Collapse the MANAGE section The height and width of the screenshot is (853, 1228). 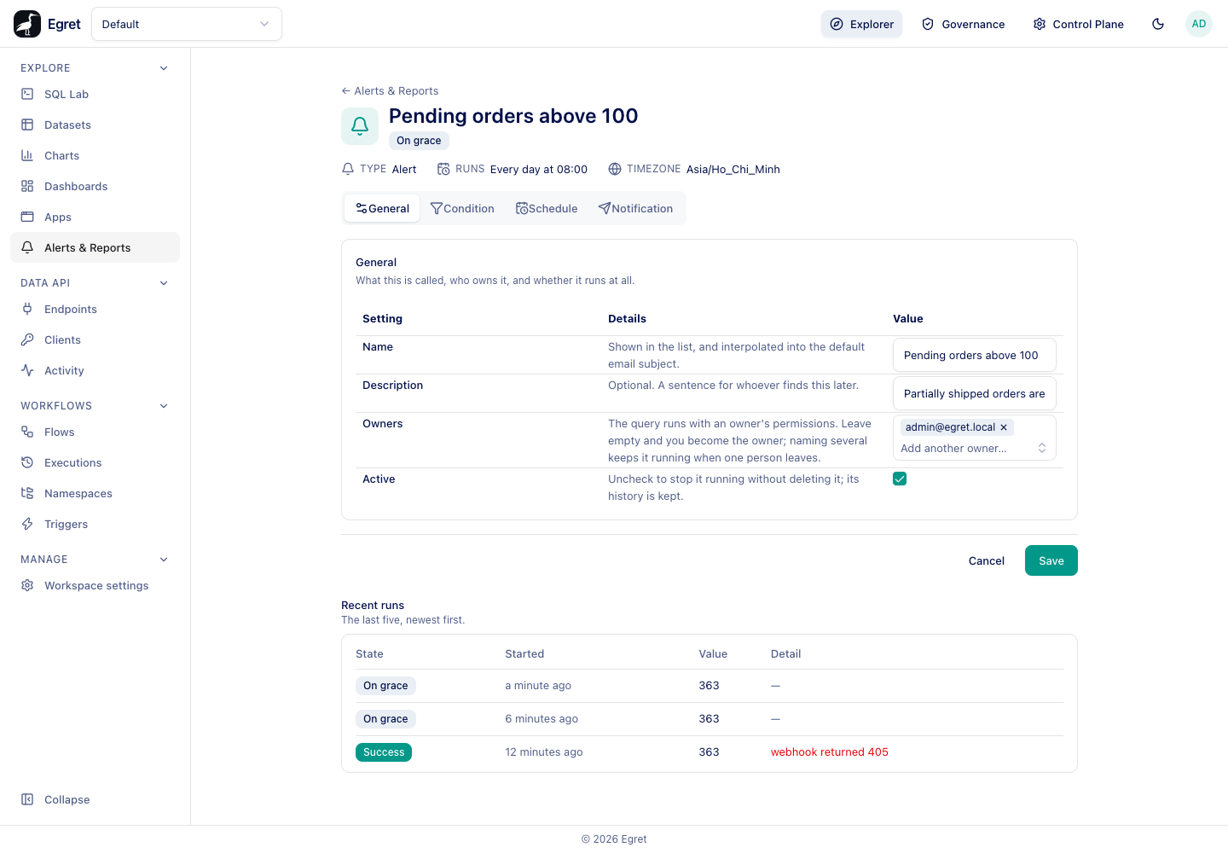coord(164,560)
